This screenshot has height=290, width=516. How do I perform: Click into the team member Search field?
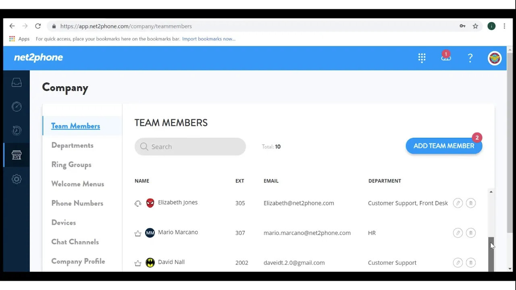[x=190, y=147]
